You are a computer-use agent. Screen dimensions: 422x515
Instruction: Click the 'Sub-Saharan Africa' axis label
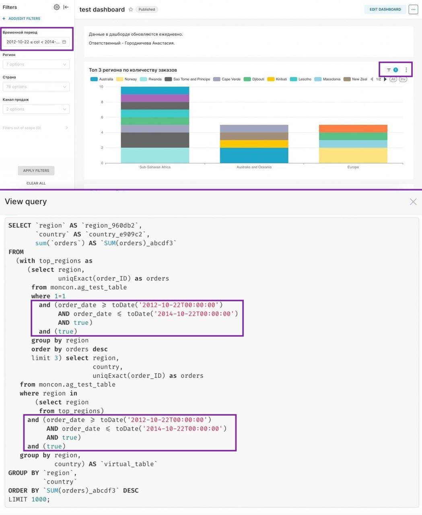click(155, 167)
